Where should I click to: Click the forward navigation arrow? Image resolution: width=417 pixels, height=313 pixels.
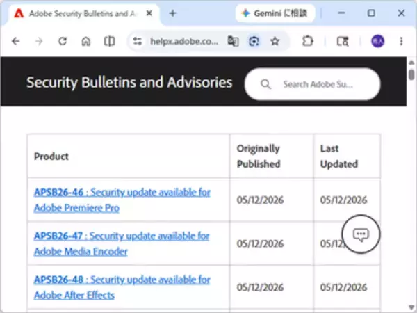pyautogui.click(x=39, y=41)
